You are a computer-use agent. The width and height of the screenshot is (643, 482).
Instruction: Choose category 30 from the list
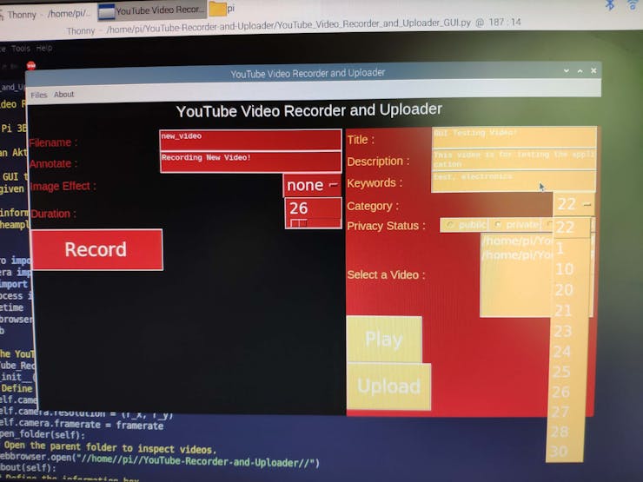pyautogui.click(x=564, y=452)
